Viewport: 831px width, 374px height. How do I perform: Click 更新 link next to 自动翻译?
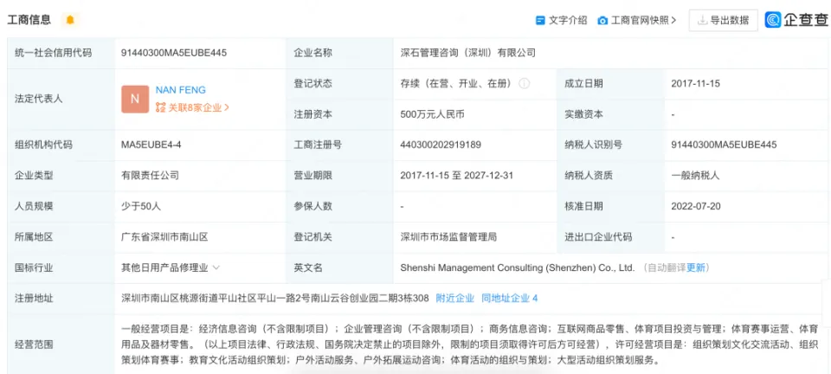(x=697, y=268)
